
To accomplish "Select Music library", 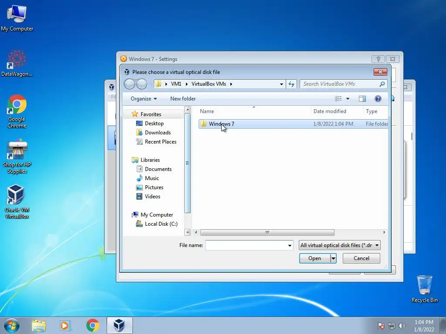I will [152, 178].
